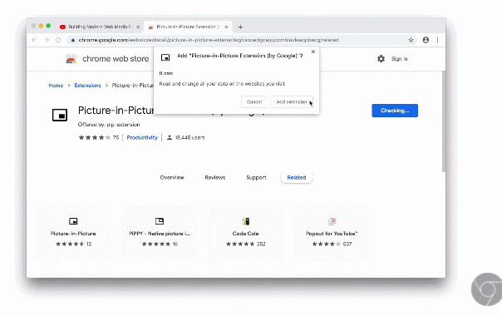Open the Chrome profile avatar icon
The image size is (502, 316).
point(426,40)
